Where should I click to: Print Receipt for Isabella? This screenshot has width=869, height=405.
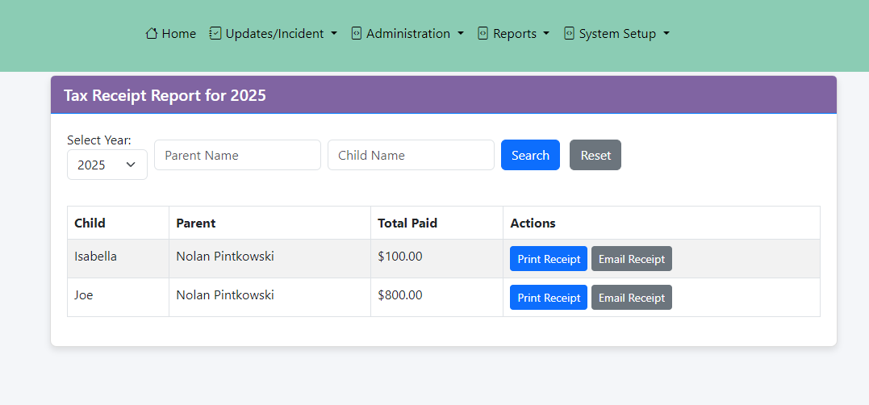pyautogui.click(x=549, y=259)
